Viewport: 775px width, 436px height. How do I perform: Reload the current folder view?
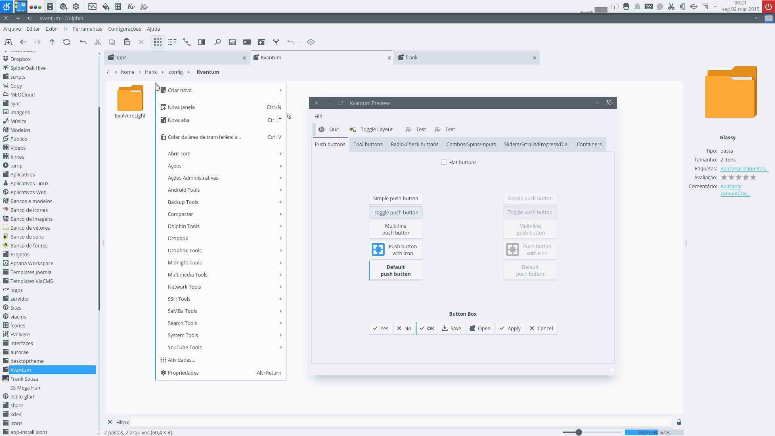67,42
